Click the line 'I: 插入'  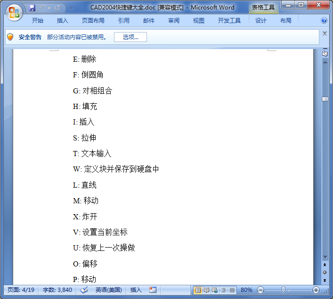pyautogui.click(x=84, y=122)
